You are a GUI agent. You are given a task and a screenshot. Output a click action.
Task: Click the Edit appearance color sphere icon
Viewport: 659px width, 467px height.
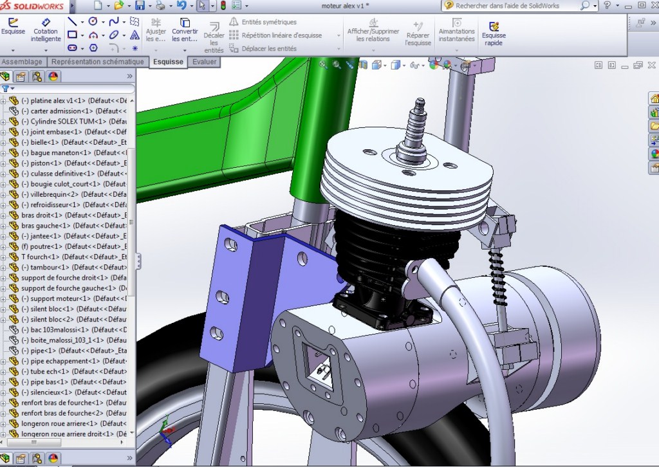434,65
